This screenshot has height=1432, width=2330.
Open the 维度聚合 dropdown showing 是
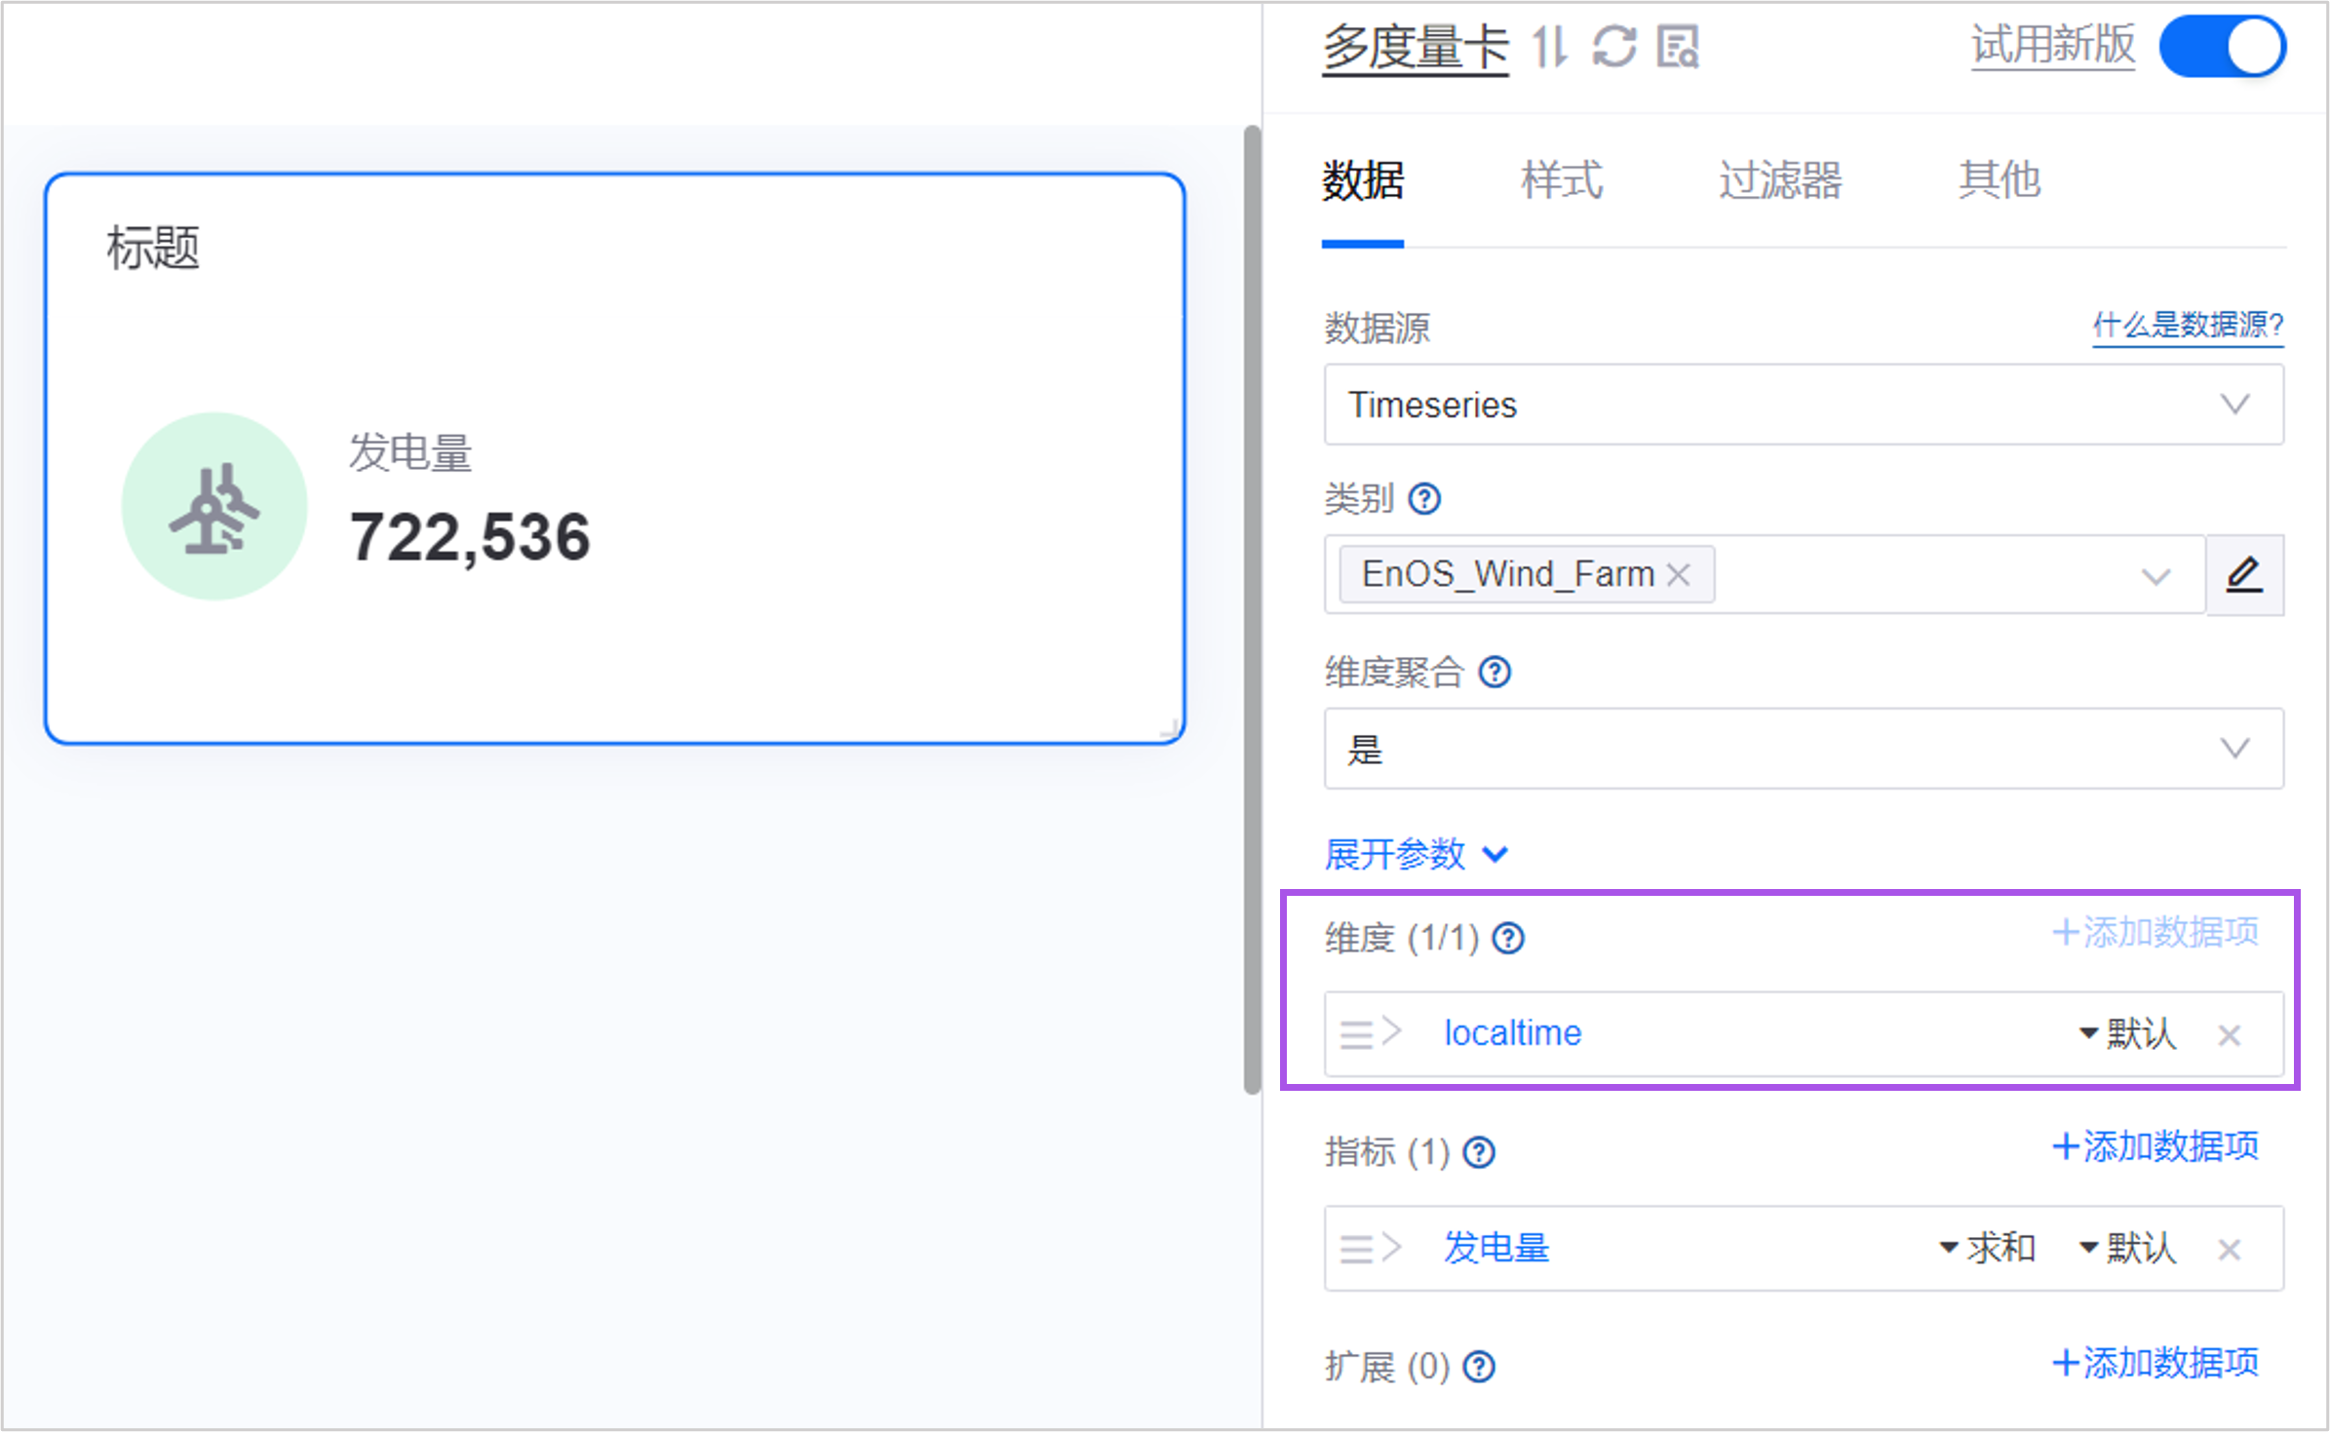pos(1804,749)
